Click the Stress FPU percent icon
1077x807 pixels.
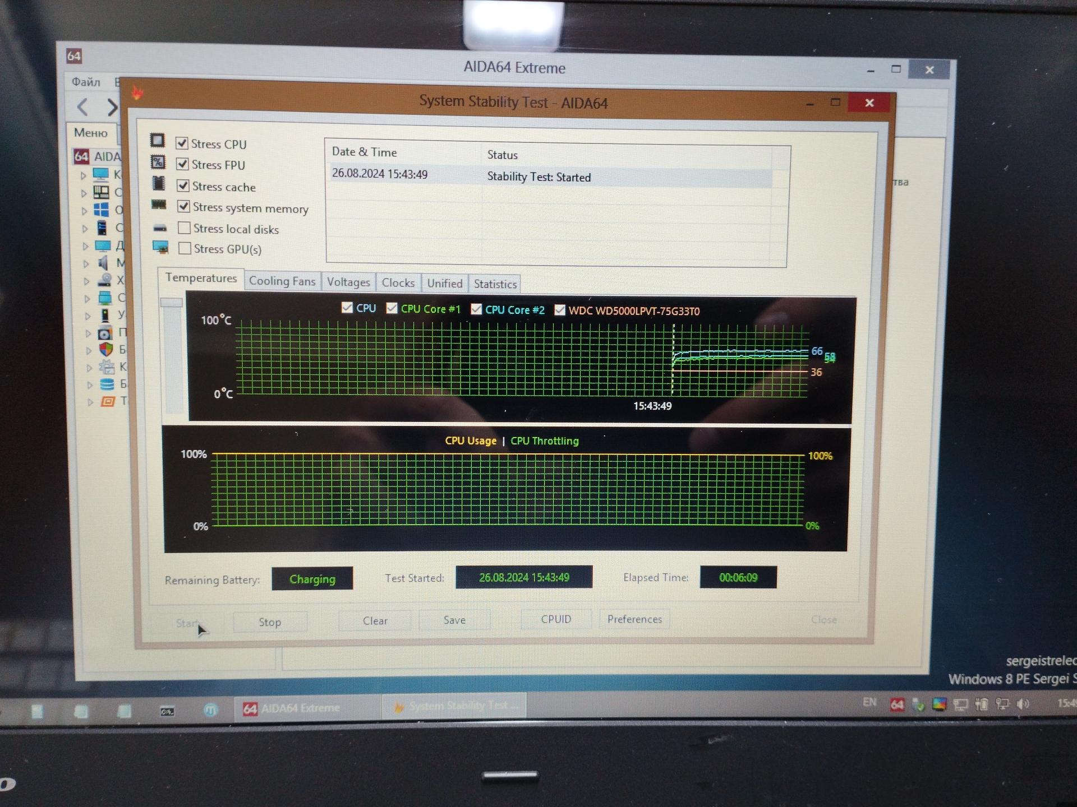158,163
